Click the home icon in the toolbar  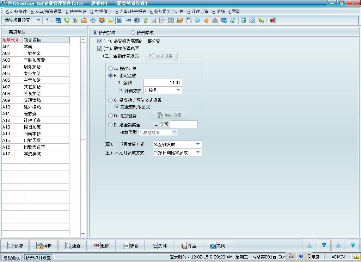(x=93, y=20)
